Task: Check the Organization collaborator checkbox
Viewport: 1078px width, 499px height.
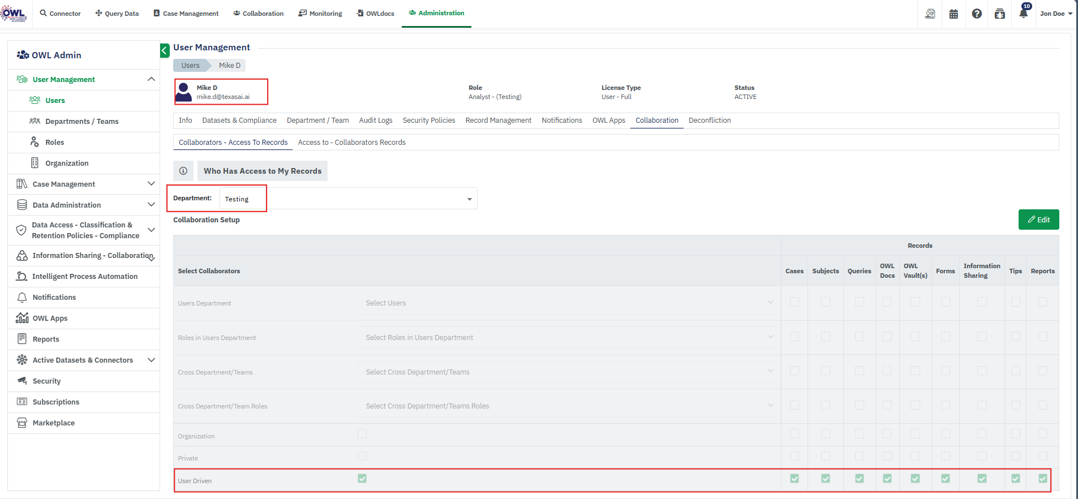Action: [x=362, y=434]
